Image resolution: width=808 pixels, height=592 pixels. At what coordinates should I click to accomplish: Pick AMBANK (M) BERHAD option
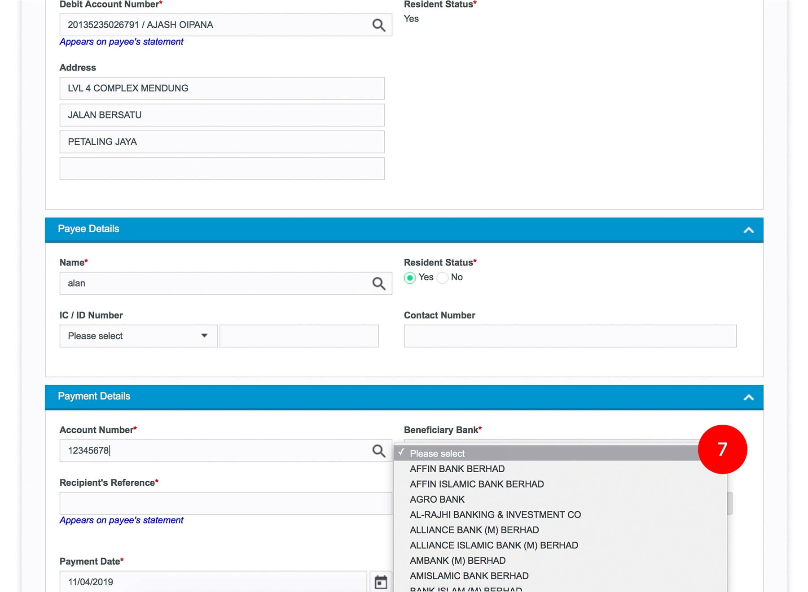[457, 561]
